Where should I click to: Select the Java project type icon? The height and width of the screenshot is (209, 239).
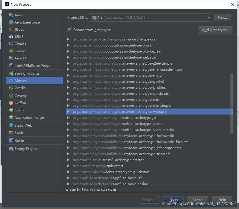(x=11, y=15)
